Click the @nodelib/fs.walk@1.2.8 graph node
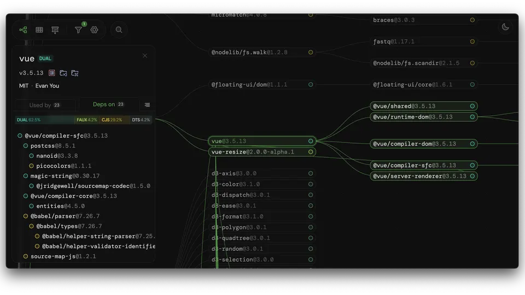525x295 pixels. point(262,52)
